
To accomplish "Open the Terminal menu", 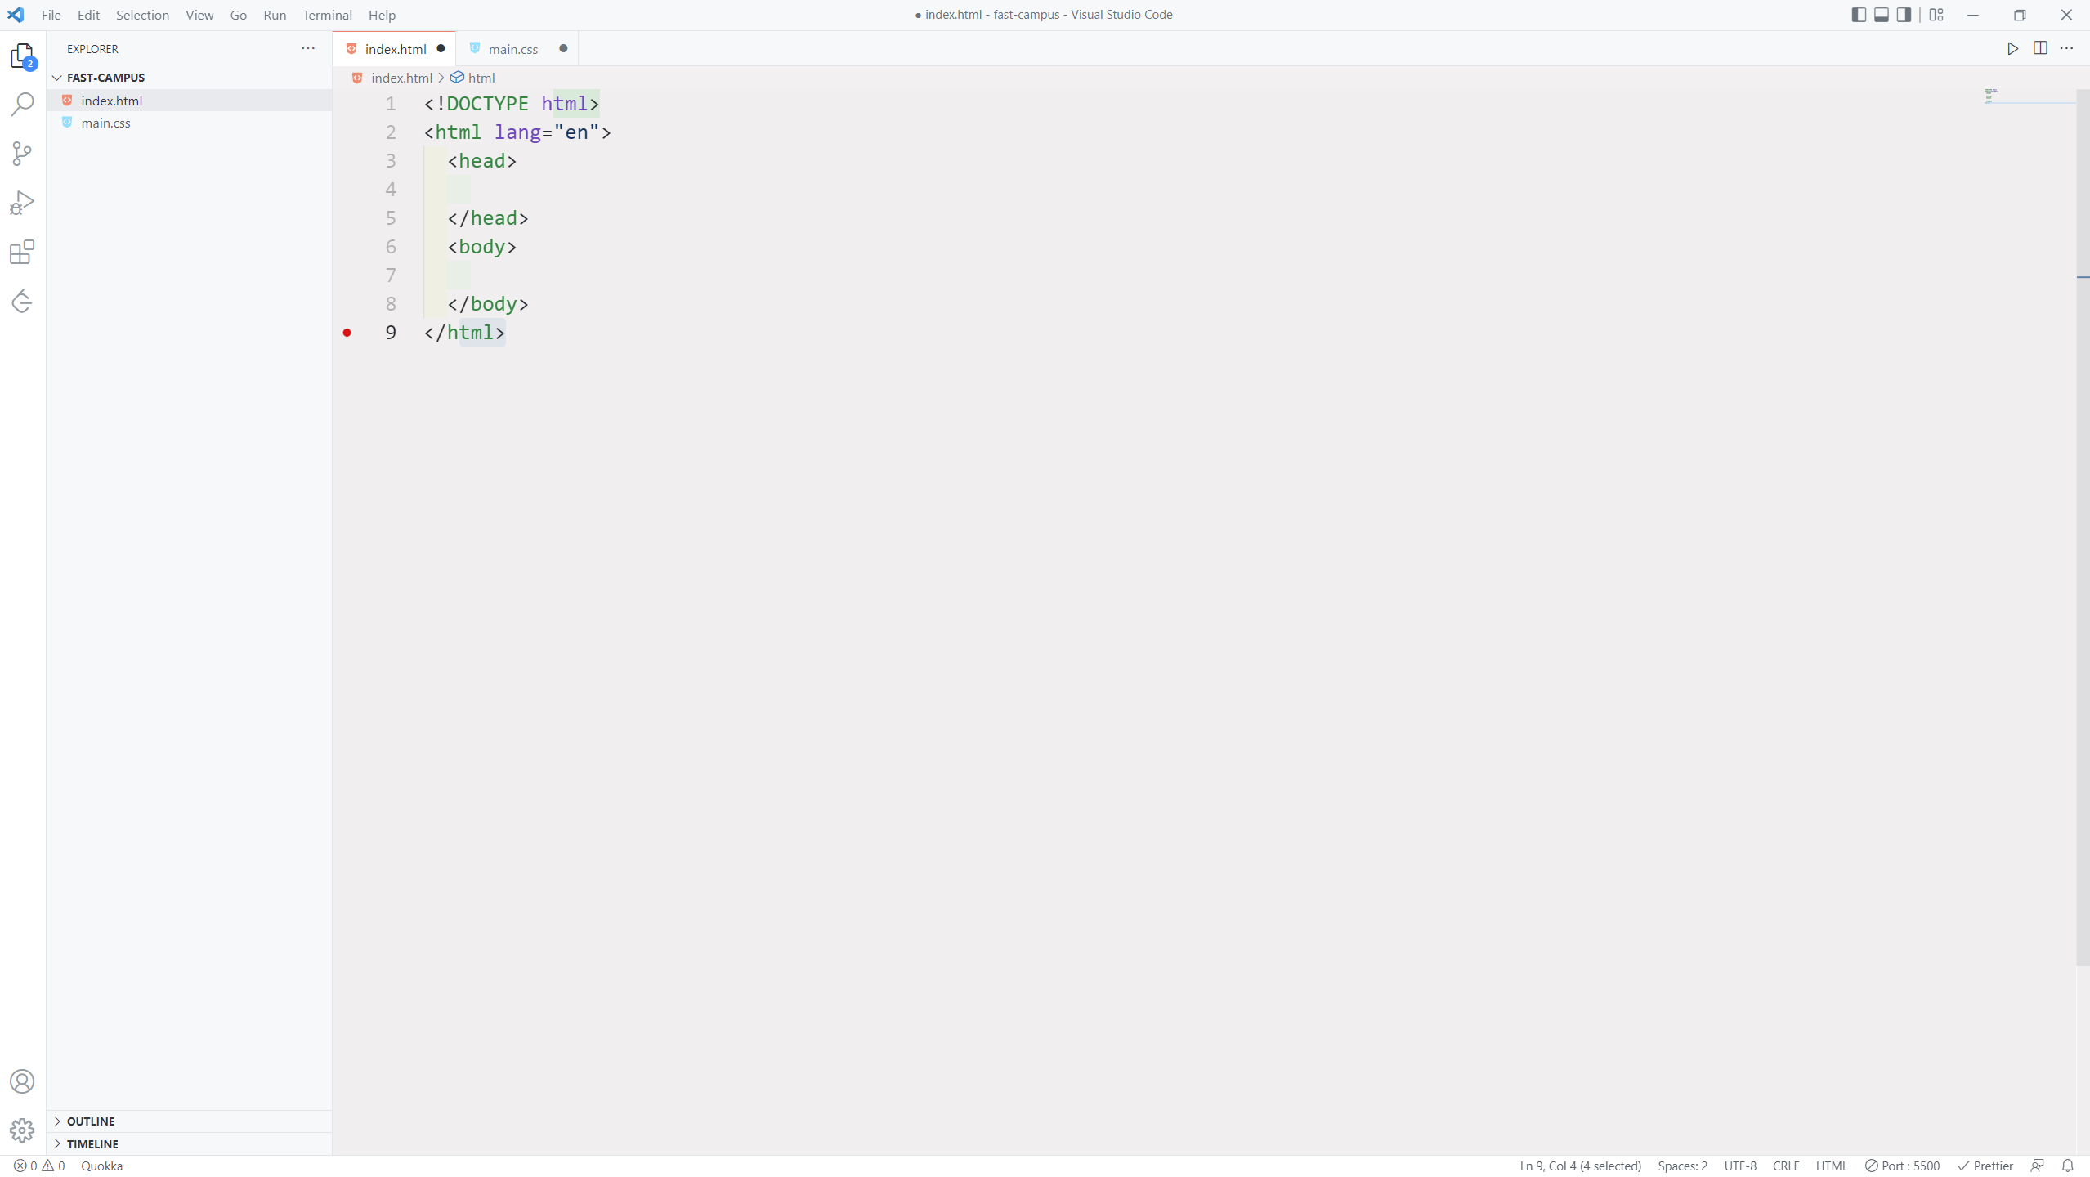I will pos(327,15).
